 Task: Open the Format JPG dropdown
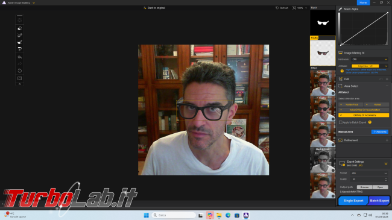[x=369, y=173]
